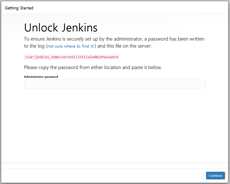
Task: Open the 'not sure where to find it?' link
Action: pyautogui.click(x=71, y=46)
